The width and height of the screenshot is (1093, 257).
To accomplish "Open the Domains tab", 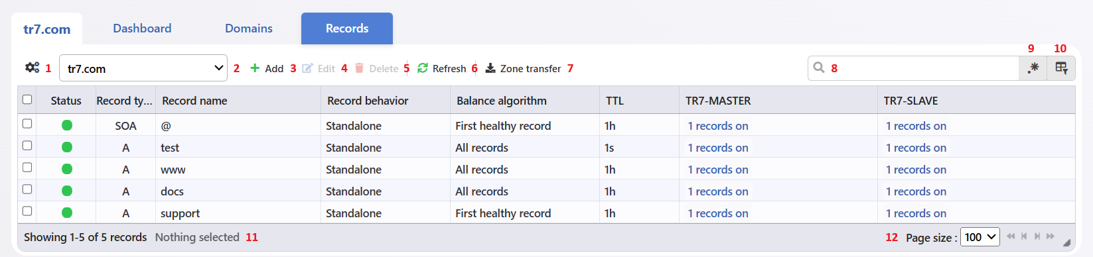I will 249,28.
